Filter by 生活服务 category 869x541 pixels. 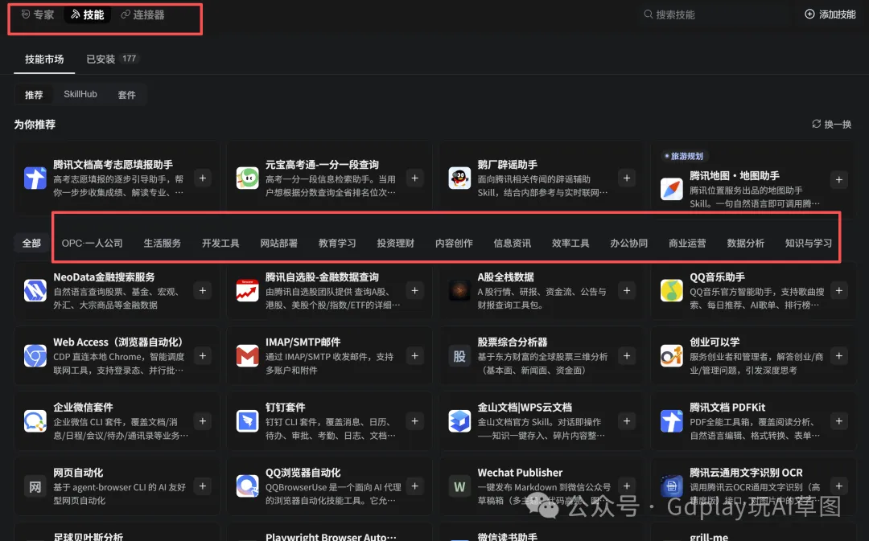[163, 243]
